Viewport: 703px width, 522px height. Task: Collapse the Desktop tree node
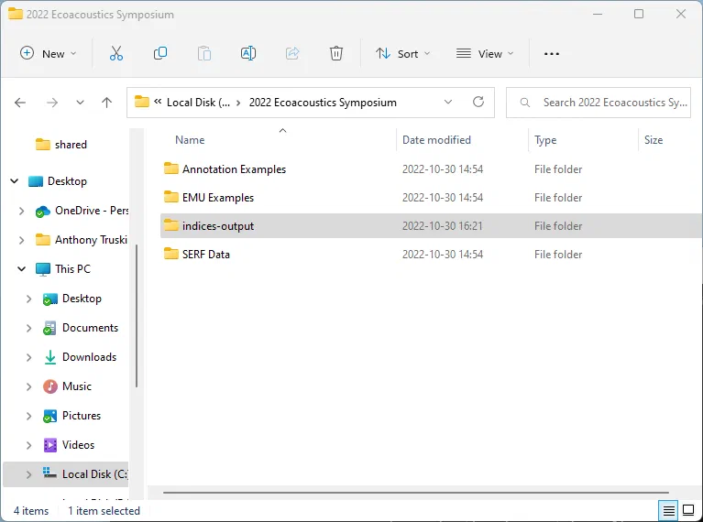point(15,181)
